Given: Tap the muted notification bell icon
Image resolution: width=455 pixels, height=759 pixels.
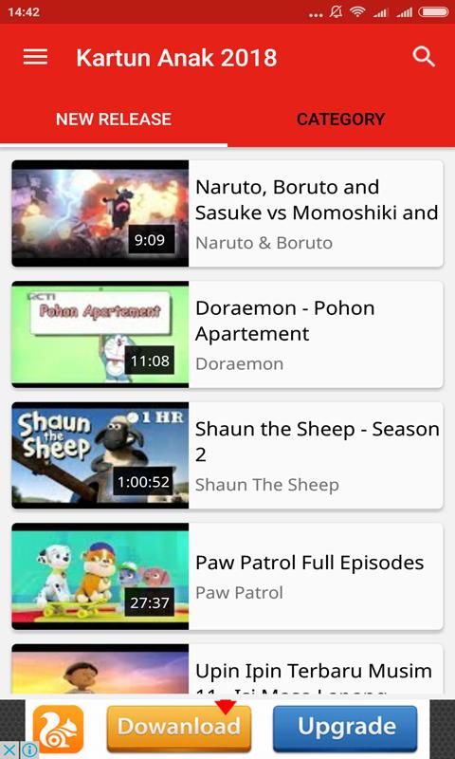Looking at the screenshot, I should [337, 12].
